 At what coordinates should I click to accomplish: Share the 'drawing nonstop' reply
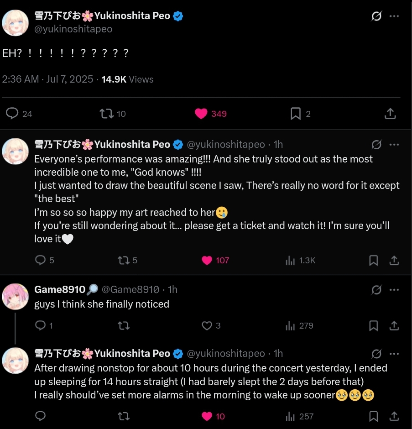(394, 416)
